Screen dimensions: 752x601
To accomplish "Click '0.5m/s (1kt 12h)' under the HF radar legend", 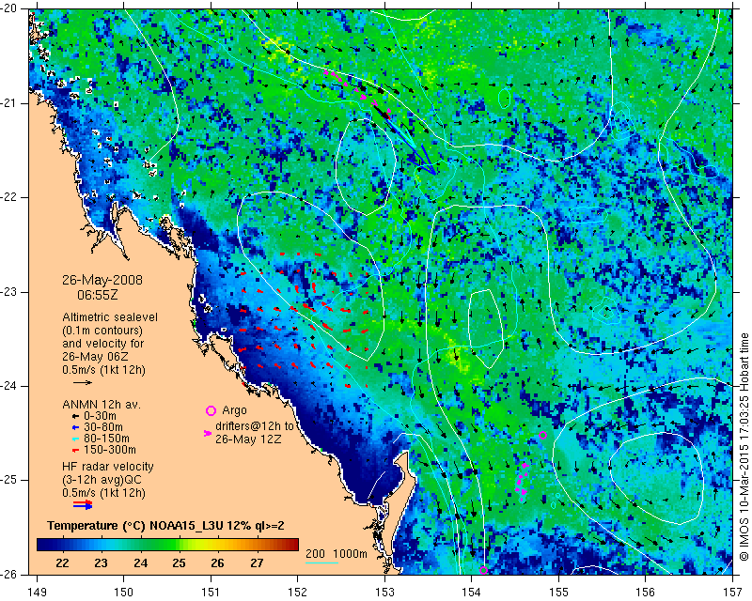I will pos(103,493).
